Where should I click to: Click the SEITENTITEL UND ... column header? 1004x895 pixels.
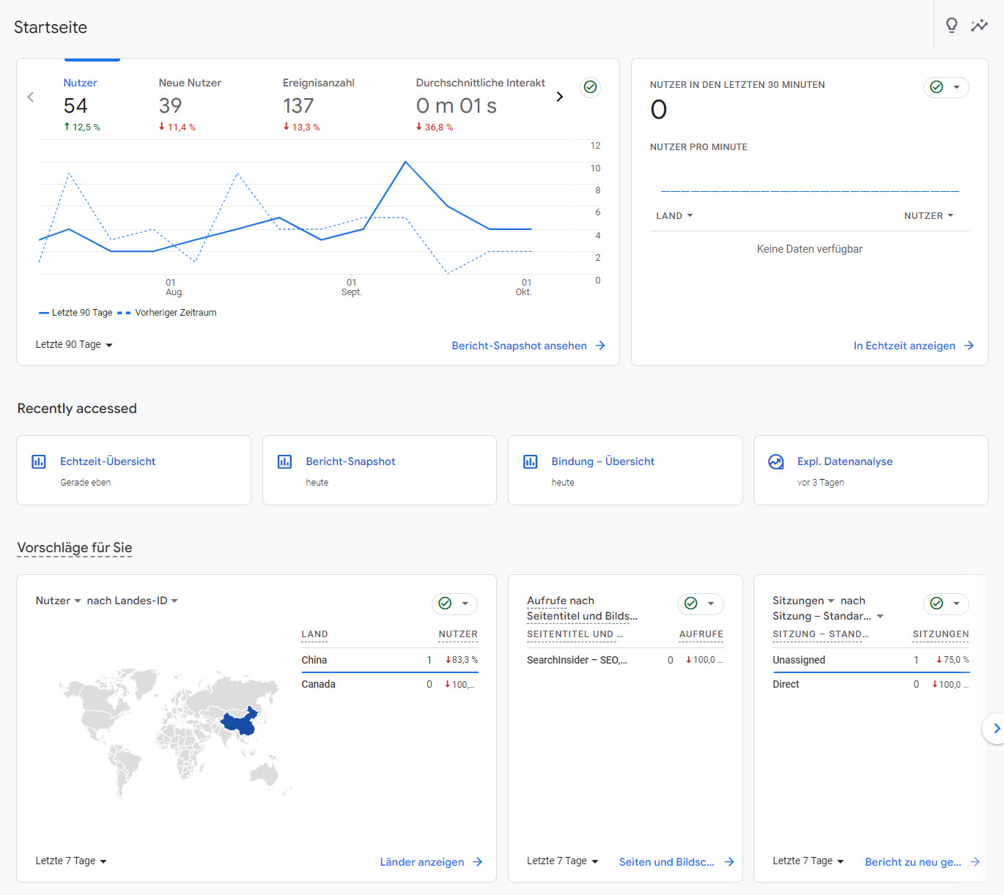tap(575, 634)
